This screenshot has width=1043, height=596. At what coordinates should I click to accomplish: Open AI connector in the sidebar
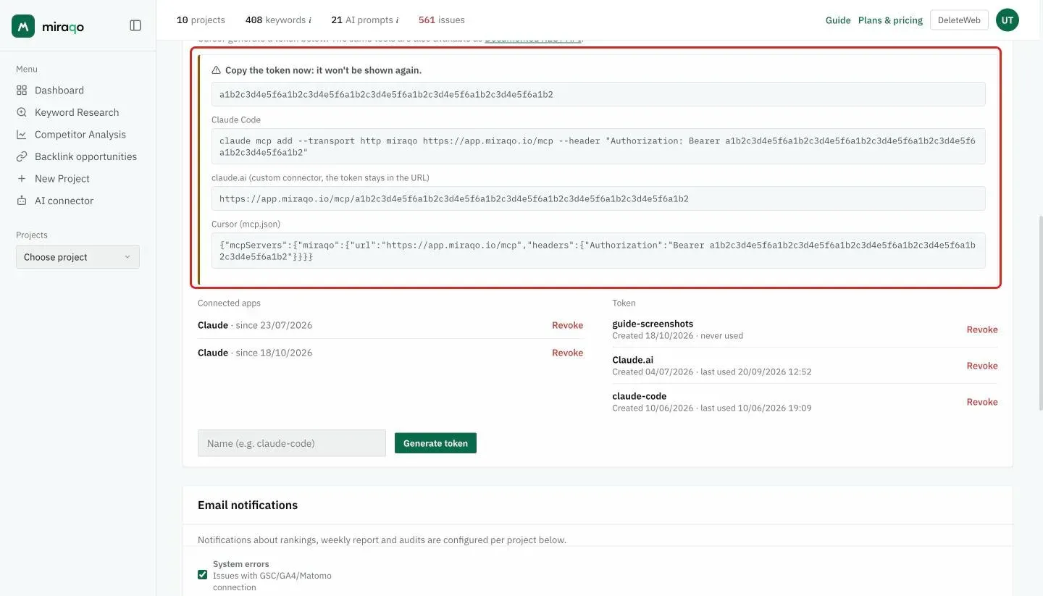point(64,201)
